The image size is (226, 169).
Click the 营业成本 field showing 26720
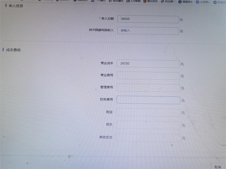(x=148, y=64)
